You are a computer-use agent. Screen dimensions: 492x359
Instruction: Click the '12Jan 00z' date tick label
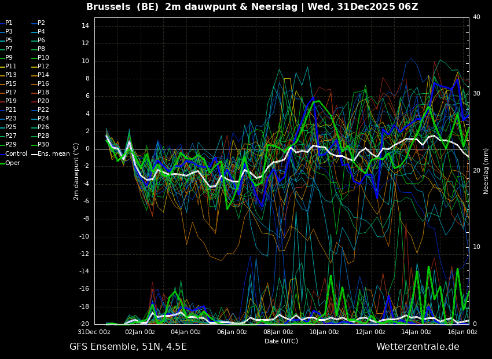(x=370, y=332)
